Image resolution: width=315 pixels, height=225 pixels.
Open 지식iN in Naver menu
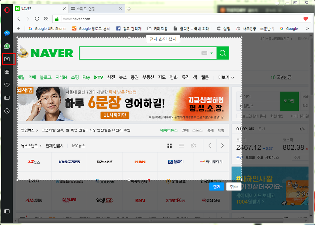61,77
